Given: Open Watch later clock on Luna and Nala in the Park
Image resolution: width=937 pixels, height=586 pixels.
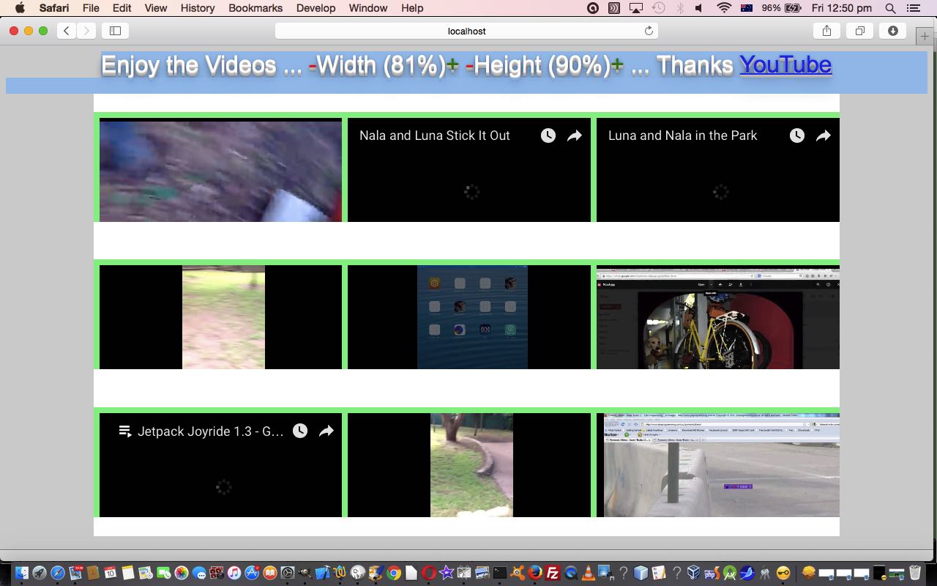Looking at the screenshot, I should 797,136.
